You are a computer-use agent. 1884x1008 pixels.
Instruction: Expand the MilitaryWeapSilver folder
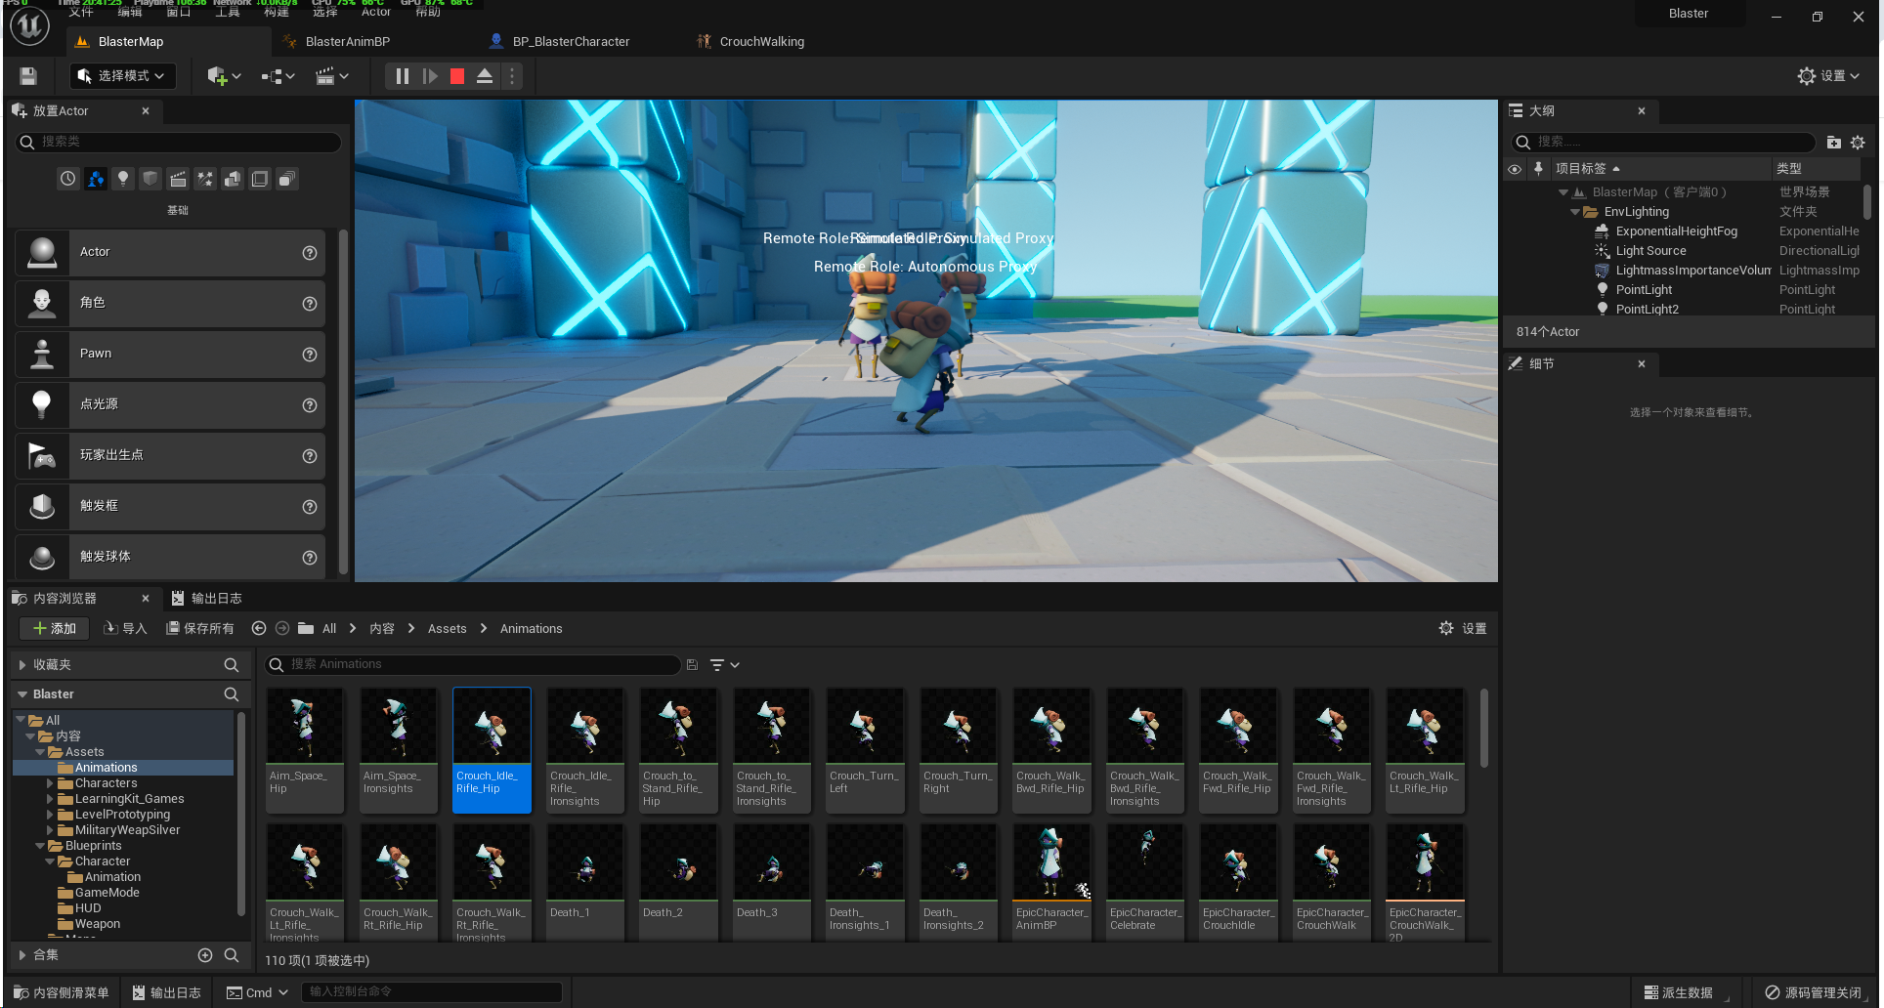click(x=50, y=830)
